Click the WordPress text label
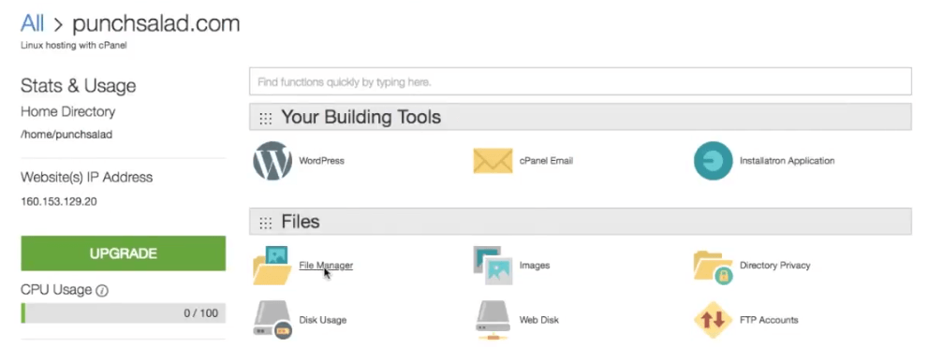 coord(321,161)
